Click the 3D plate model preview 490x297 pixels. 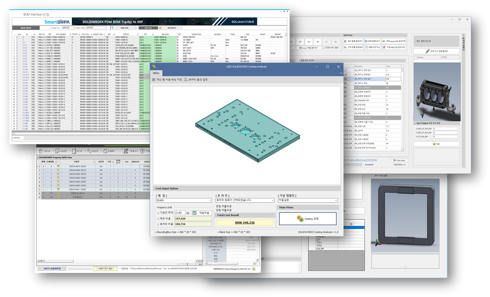[247, 131]
